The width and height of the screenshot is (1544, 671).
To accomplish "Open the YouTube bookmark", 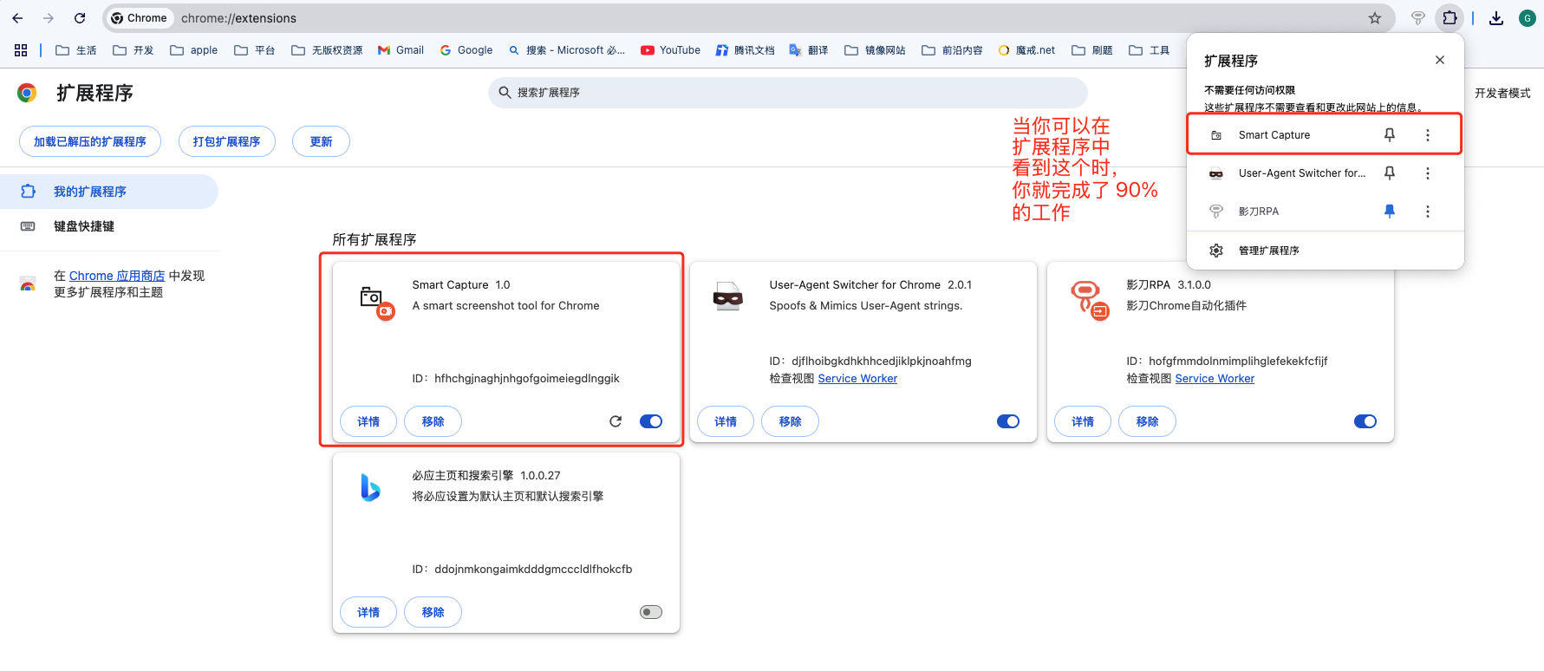I will [671, 50].
